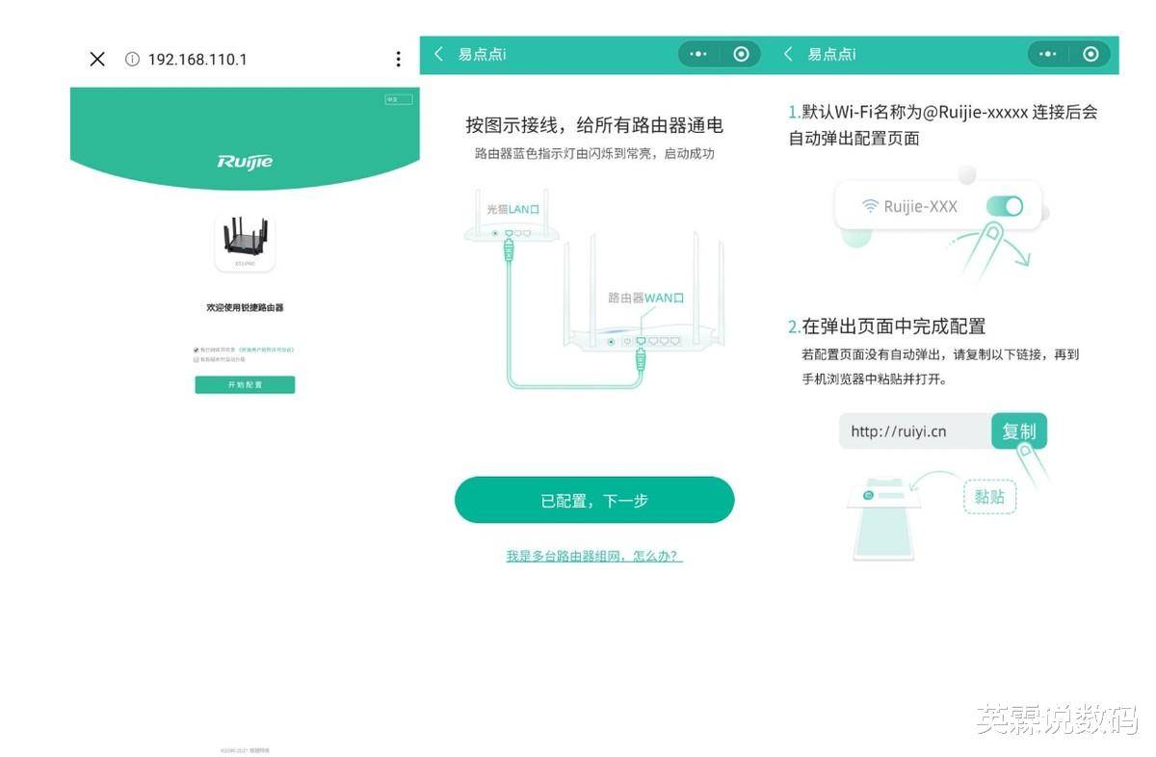1156x757 pixels.
Task: Open the browser three-dot overflow menu
Action: point(398,59)
